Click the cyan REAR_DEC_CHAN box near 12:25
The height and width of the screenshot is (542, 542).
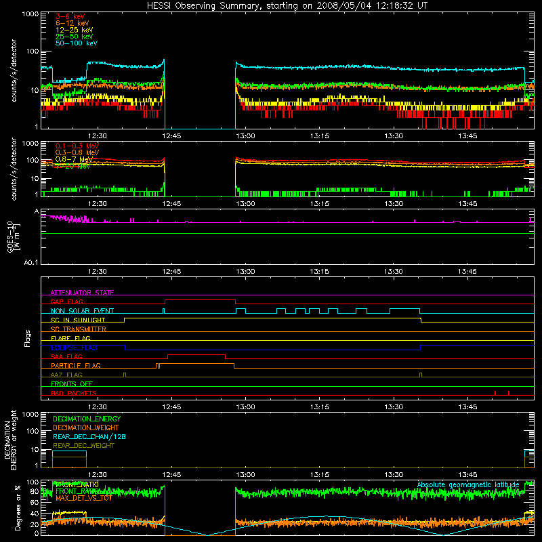[69, 451]
